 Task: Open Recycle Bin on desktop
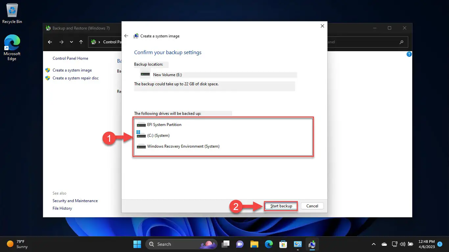click(x=12, y=14)
